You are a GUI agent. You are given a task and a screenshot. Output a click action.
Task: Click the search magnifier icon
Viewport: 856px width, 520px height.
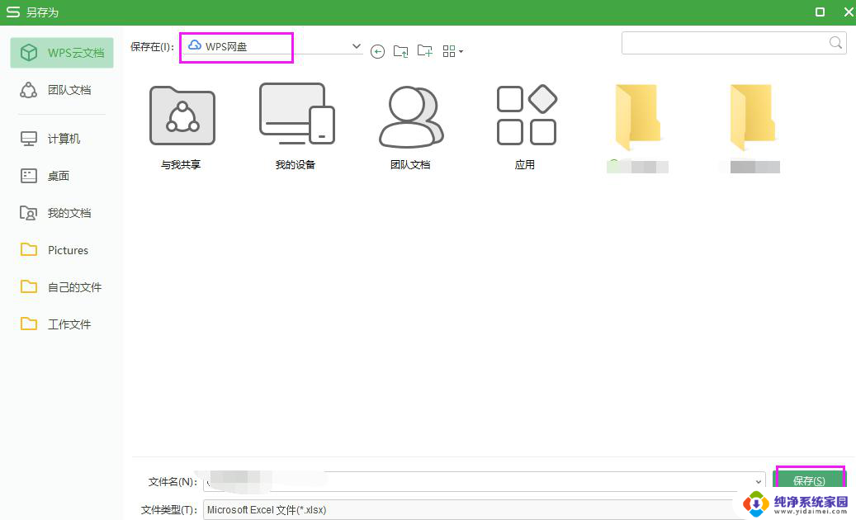835,43
